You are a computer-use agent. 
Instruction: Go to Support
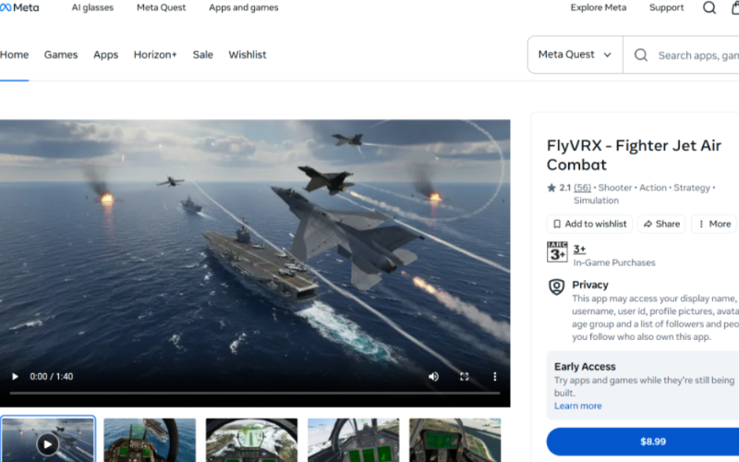pos(666,7)
